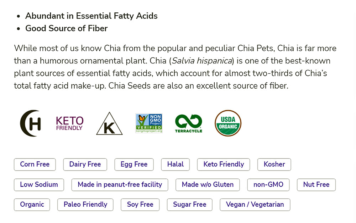This screenshot has height=223, width=356.
Task: Click the TerraCycle logo icon
Action: pos(188,123)
